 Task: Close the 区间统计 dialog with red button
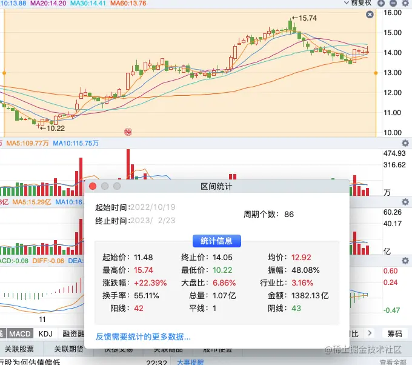click(93, 186)
